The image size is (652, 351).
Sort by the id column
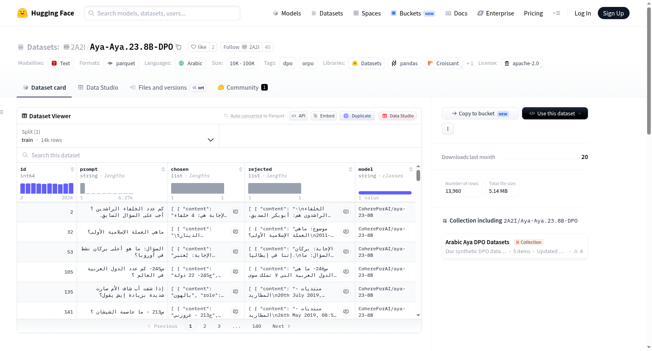(x=72, y=169)
